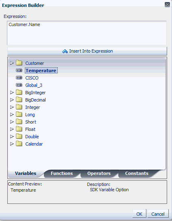Image resolution: width=172 pixels, height=221 pixels.
Task: Select the Float label in the tree
Action: (x=30, y=129)
